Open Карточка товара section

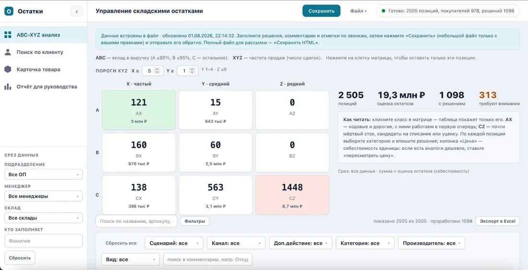pos(43,70)
